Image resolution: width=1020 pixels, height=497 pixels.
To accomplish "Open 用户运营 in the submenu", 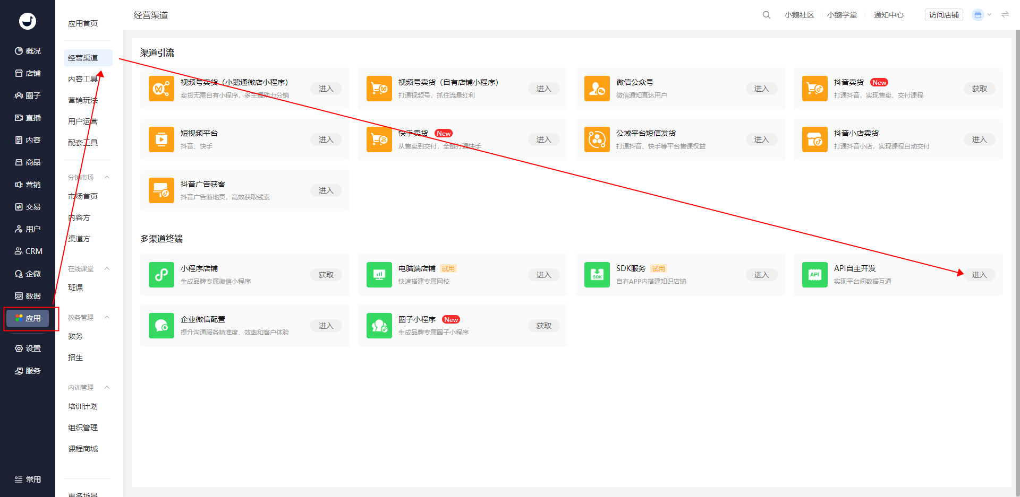I will pyautogui.click(x=83, y=121).
